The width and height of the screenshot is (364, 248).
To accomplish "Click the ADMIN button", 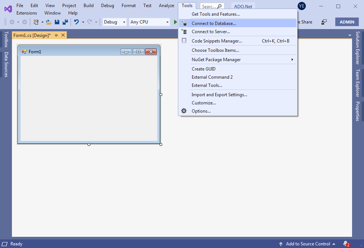I will tap(347, 22).
